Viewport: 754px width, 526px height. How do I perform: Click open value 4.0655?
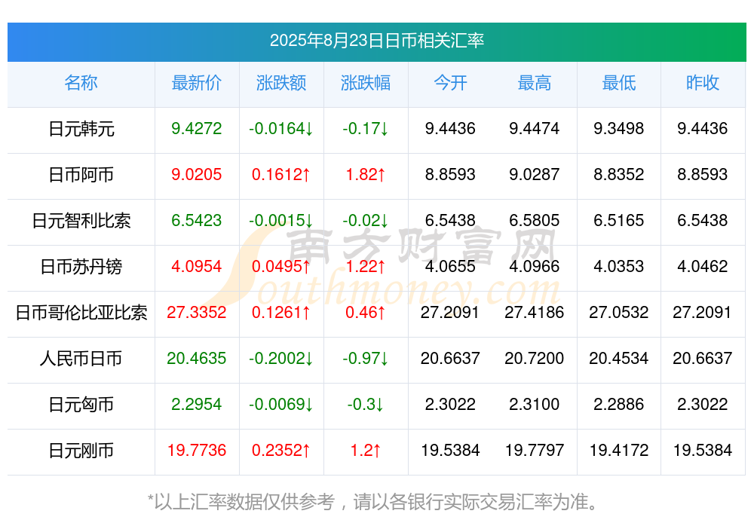click(x=450, y=266)
